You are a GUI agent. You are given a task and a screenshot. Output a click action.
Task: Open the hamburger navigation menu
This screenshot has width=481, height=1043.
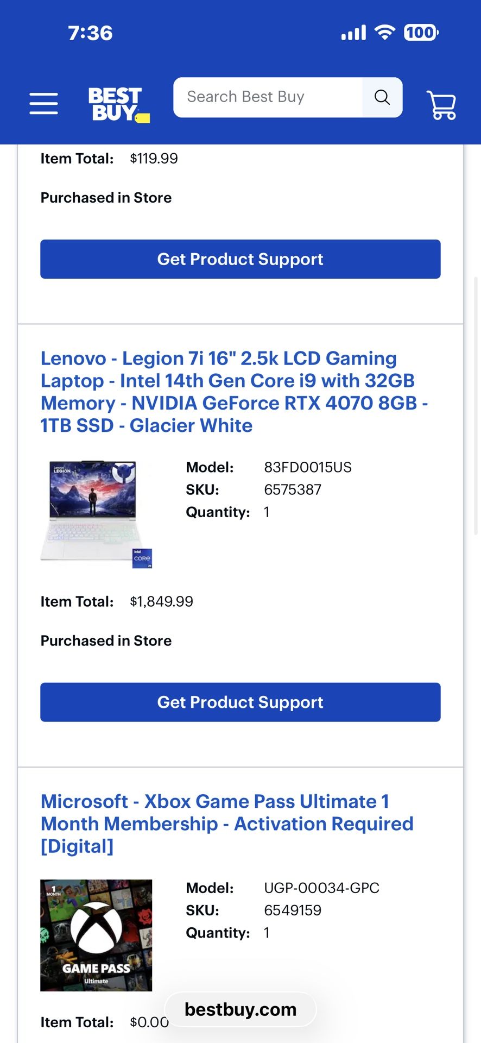tap(43, 103)
